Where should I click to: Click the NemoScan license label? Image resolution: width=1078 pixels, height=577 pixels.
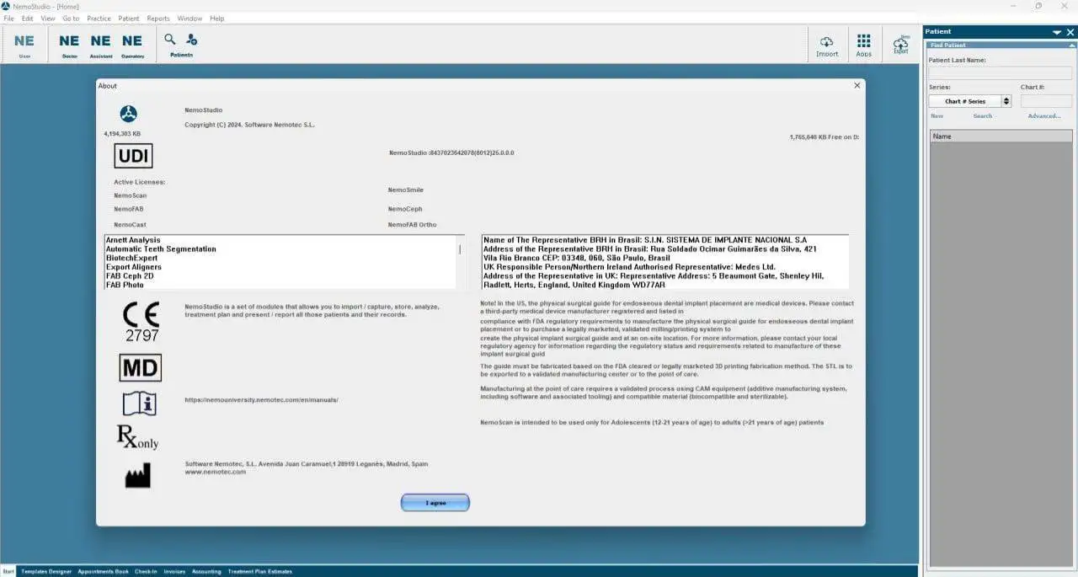(131, 195)
